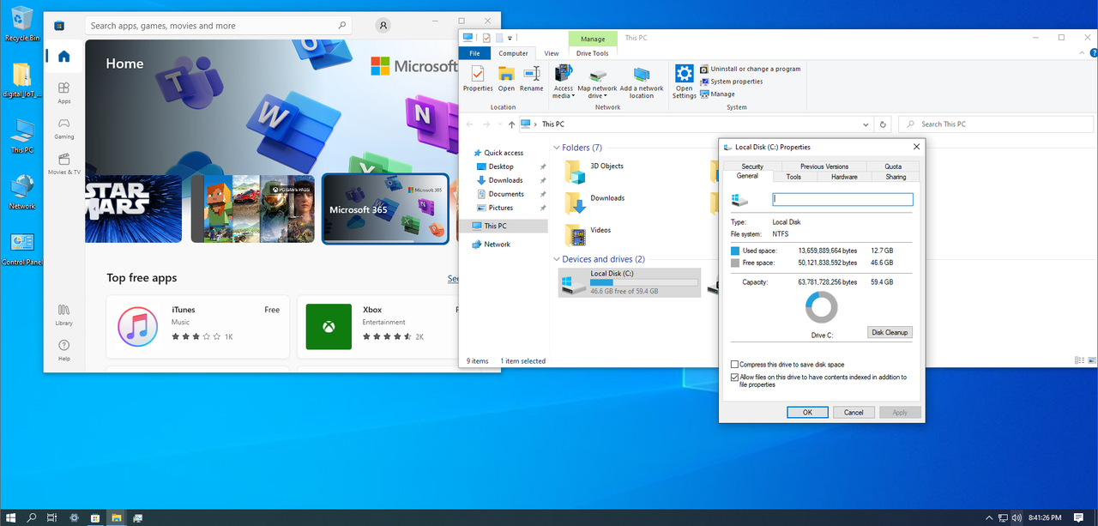This screenshot has width=1098, height=526.
Task: Click Cancel in Local Disk Properties
Action: pos(854,413)
